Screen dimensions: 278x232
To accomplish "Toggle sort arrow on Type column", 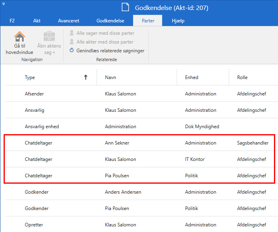I will [85, 77].
